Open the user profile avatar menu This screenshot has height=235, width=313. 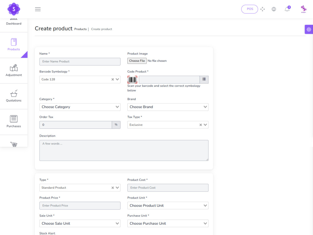point(303,9)
